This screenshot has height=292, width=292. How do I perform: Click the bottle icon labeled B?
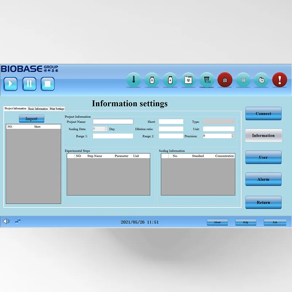point(152,80)
